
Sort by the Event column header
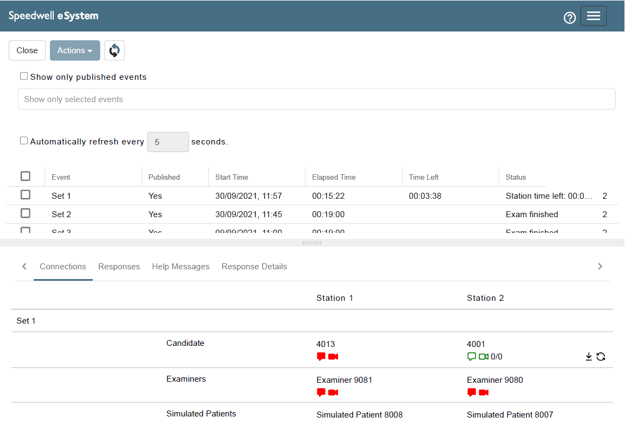point(61,177)
